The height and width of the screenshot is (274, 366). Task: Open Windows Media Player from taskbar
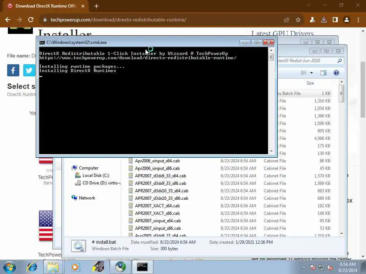point(75,267)
